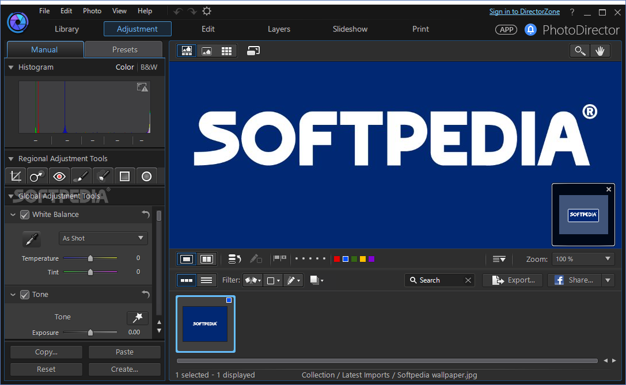Open the Zoom 100 % dropdown
Viewport: 626px width, 385px height.
pos(583,259)
